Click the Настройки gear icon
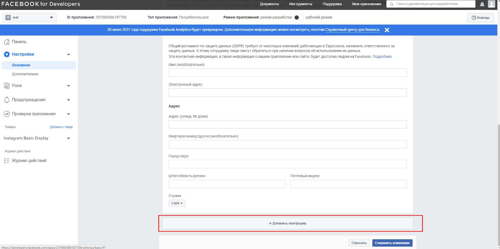The image size is (500, 249). point(7,54)
